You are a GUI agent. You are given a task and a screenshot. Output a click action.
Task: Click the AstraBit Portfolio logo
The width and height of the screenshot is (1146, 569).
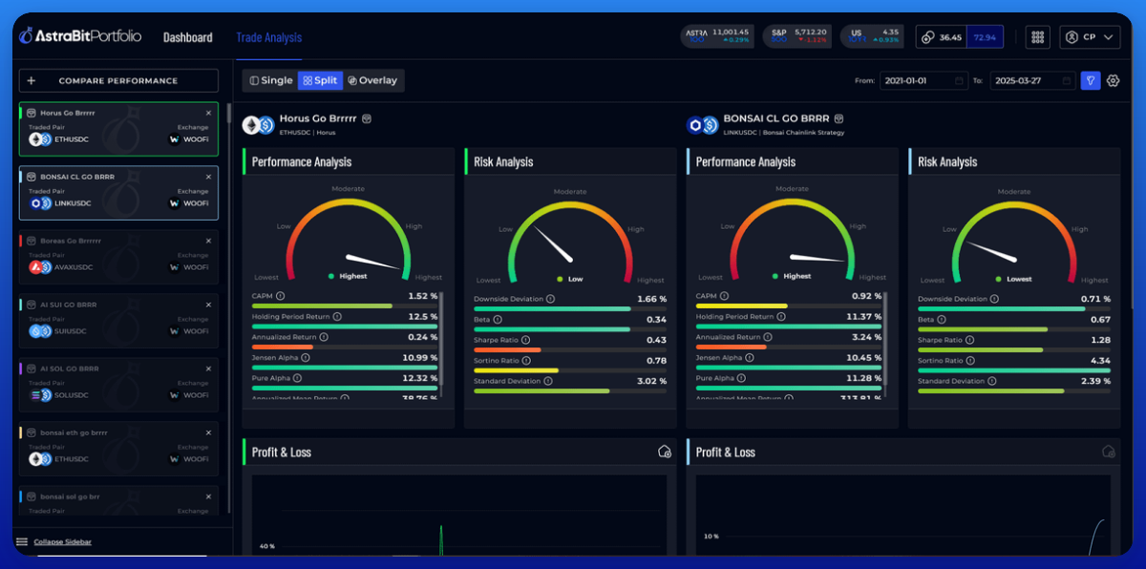tap(79, 36)
